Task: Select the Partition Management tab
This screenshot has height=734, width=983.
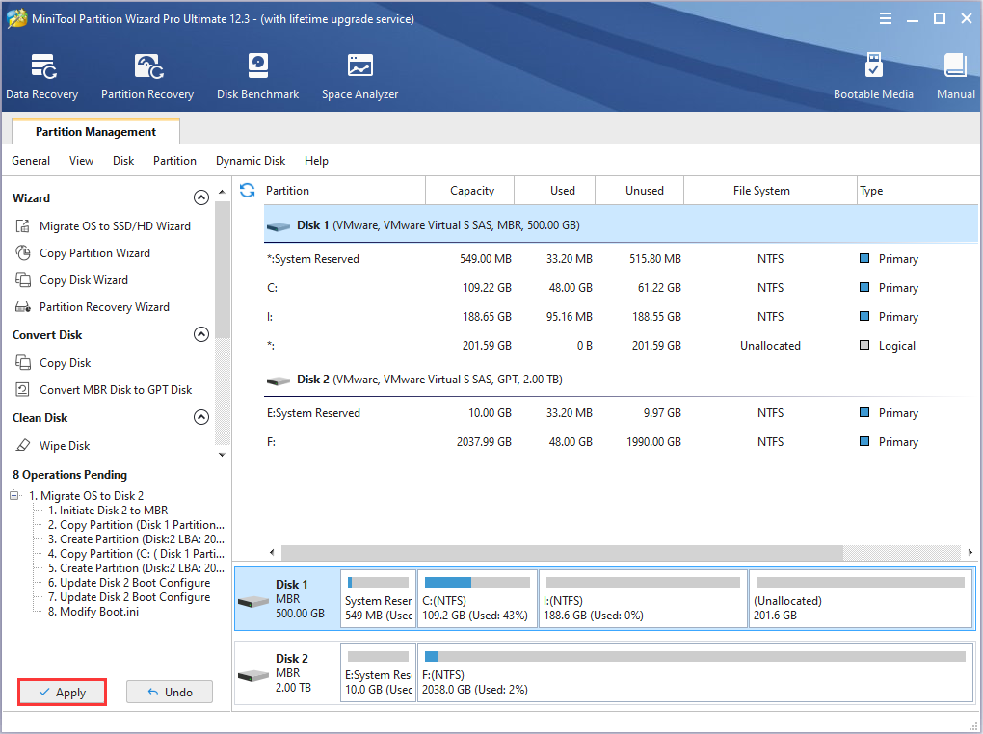Action: tap(96, 132)
